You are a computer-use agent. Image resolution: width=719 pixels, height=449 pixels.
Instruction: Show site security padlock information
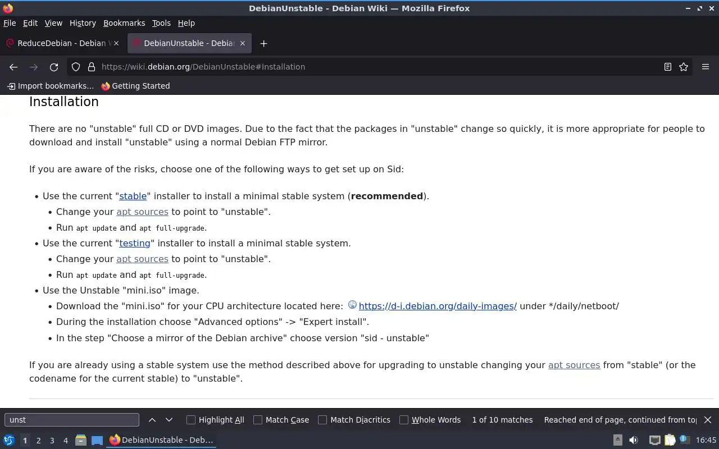tap(92, 67)
